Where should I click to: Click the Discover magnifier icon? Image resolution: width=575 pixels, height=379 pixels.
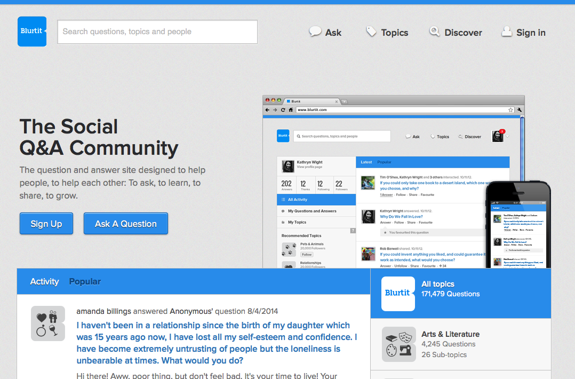click(435, 31)
